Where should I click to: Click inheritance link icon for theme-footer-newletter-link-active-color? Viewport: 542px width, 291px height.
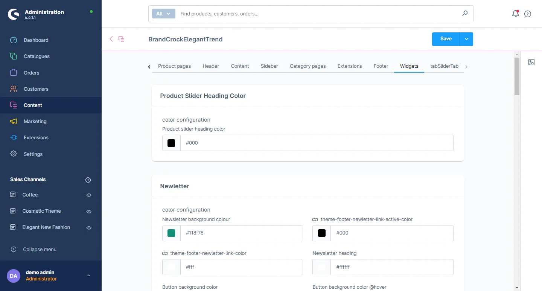[x=315, y=219]
